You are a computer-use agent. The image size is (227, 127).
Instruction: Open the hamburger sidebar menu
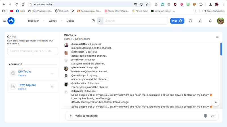(x=5, y=21)
